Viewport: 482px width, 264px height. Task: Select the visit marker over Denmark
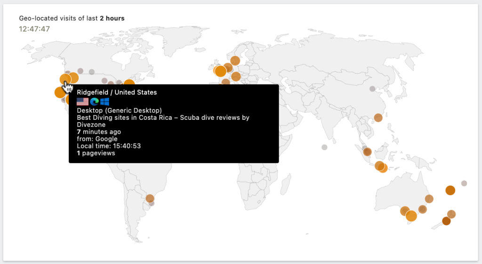(235, 61)
